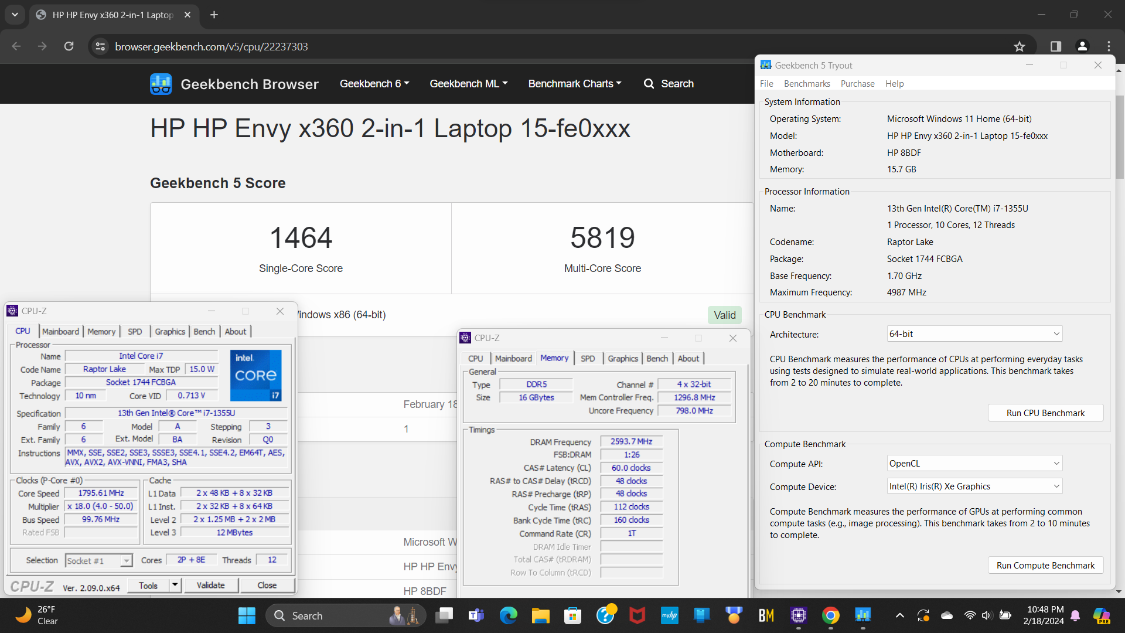Click the Windows taskbar Search box
The width and height of the screenshot is (1125, 633).
[346, 615]
